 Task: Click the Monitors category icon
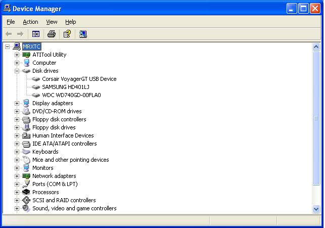tap(26, 168)
